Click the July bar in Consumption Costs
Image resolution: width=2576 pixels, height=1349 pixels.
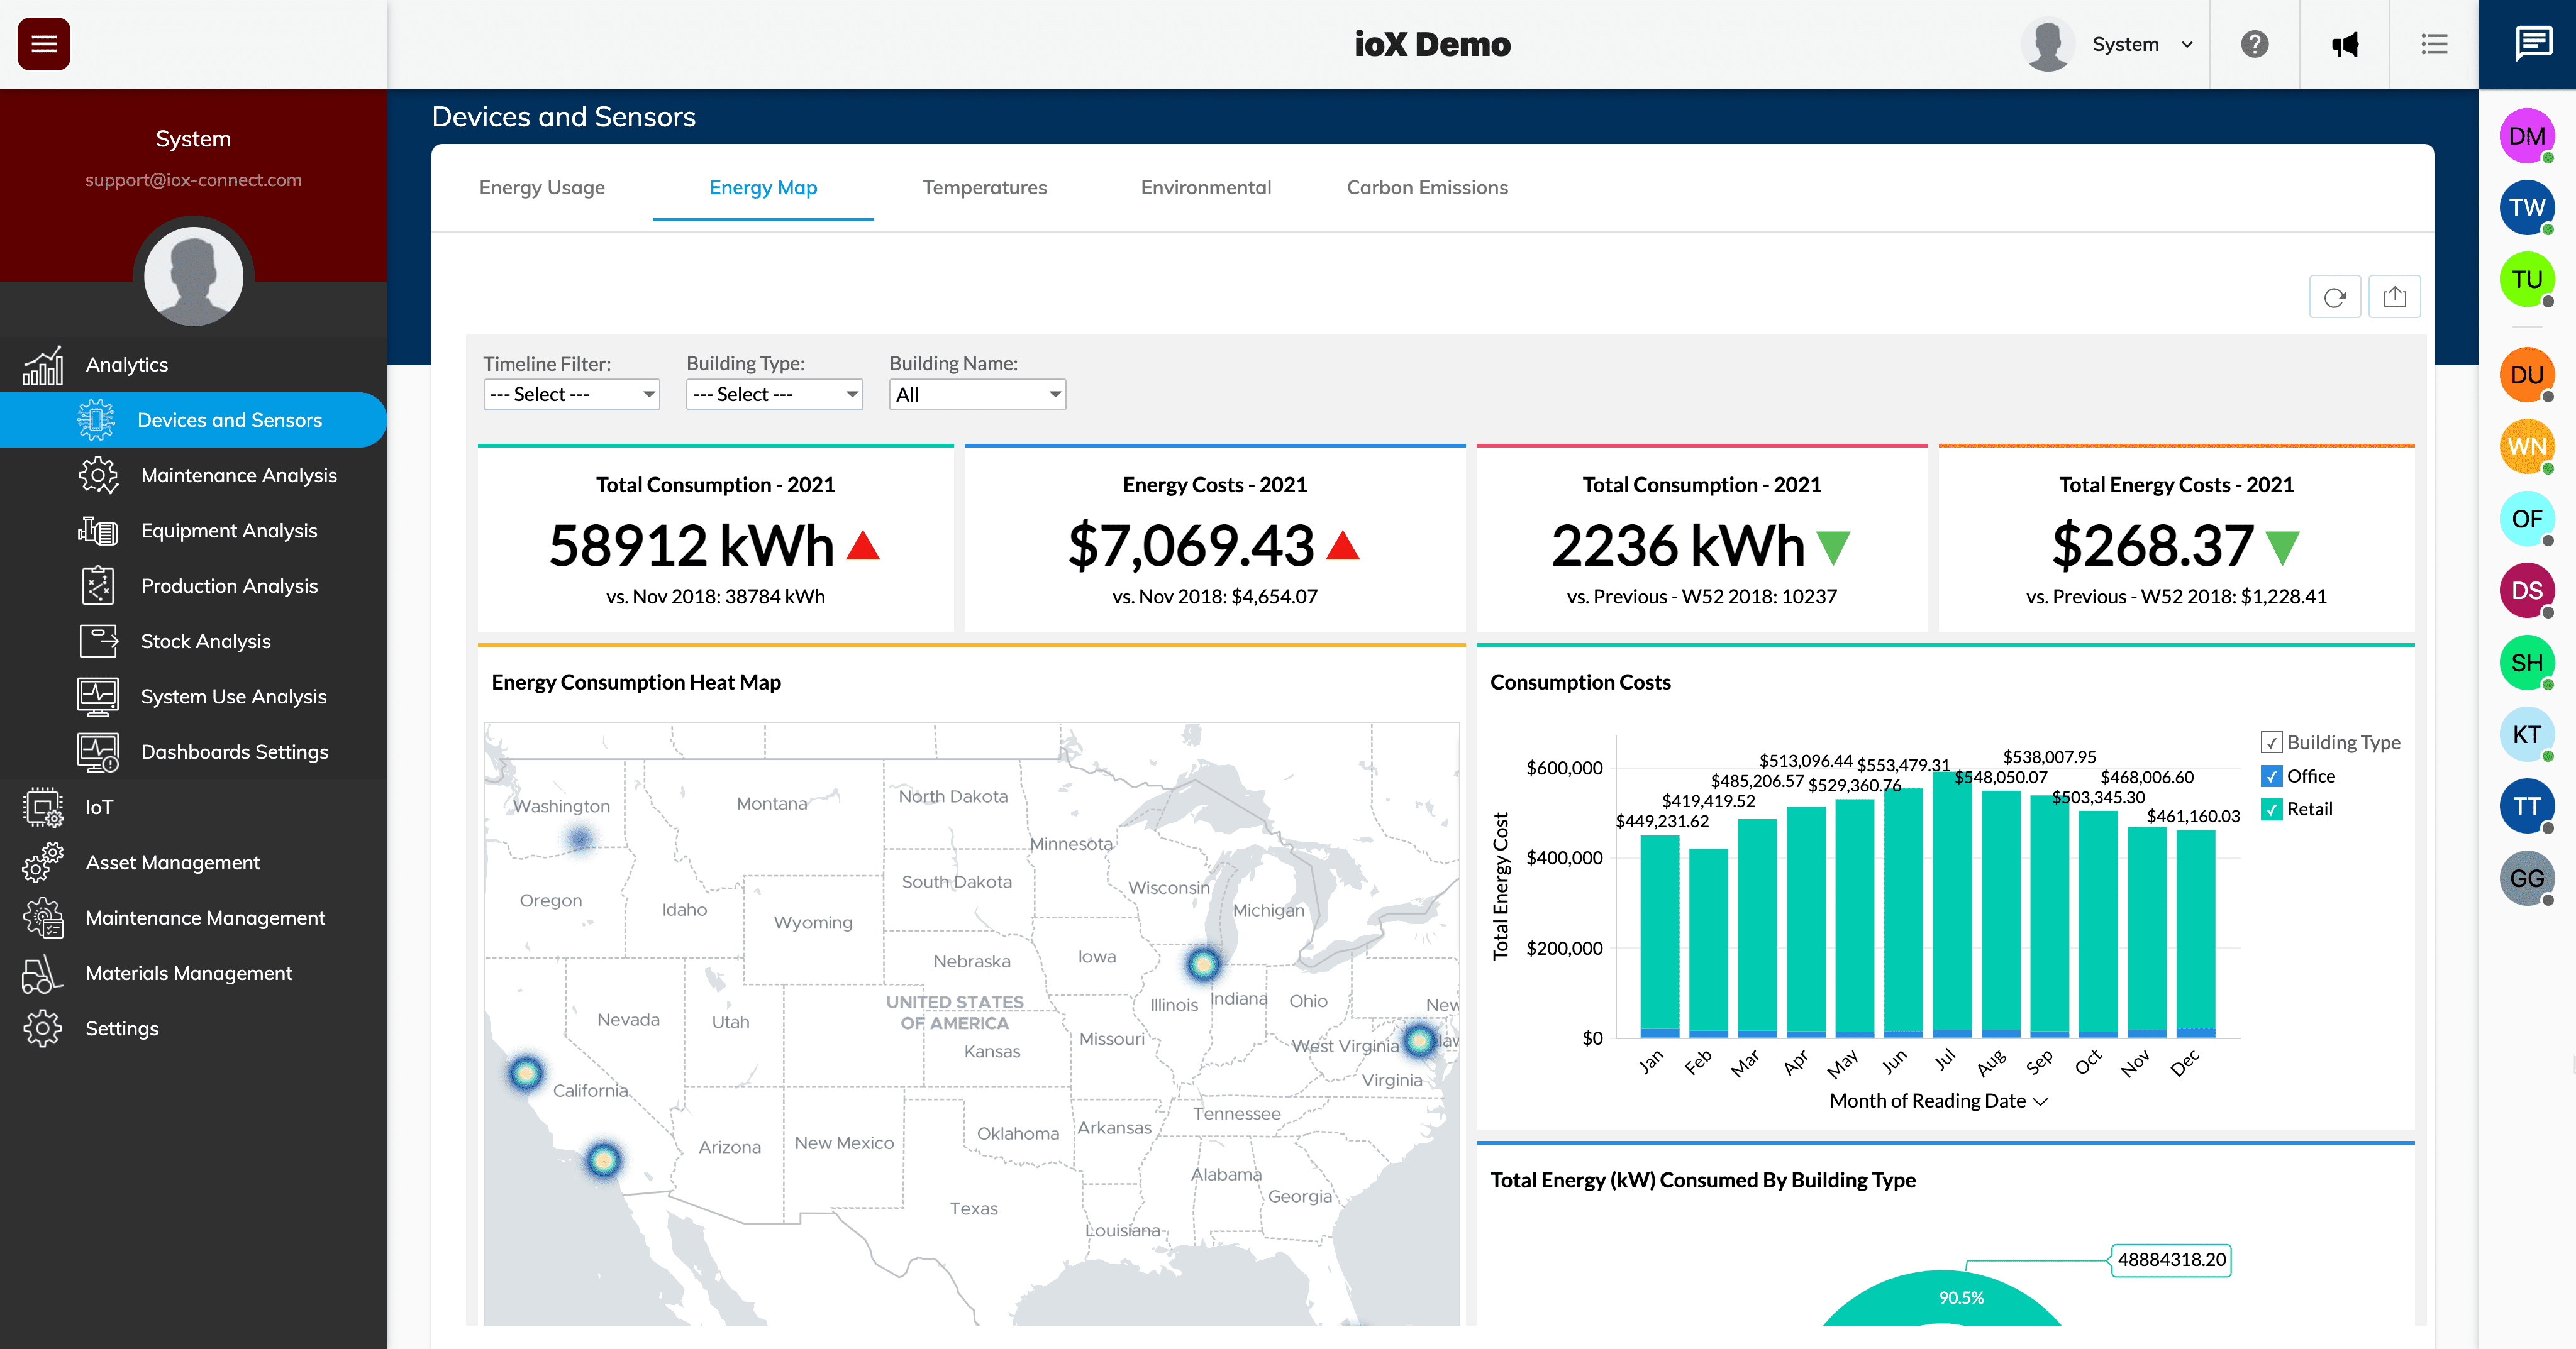coord(1951,905)
